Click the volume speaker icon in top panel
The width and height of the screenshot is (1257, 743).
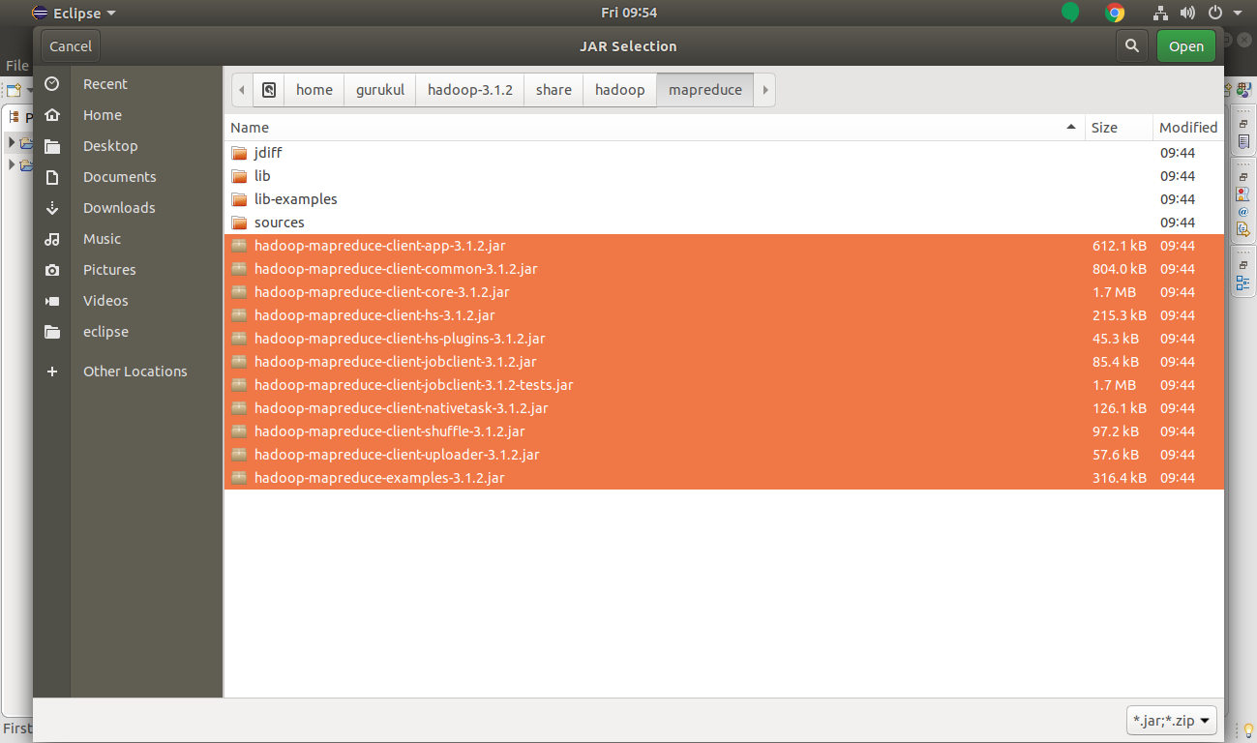(1188, 13)
